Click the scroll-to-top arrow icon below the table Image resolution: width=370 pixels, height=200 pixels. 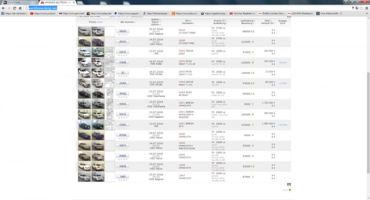pyautogui.click(x=290, y=189)
